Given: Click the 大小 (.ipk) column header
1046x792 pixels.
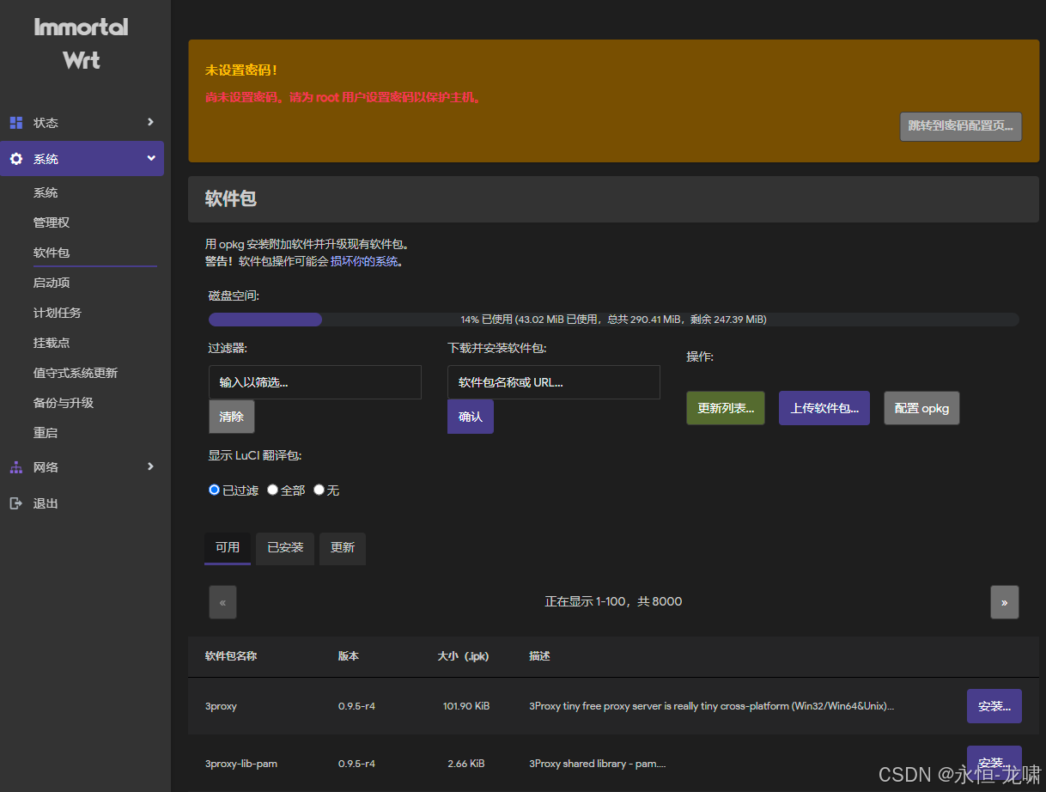Looking at the screenshot, I should point(463,655).
